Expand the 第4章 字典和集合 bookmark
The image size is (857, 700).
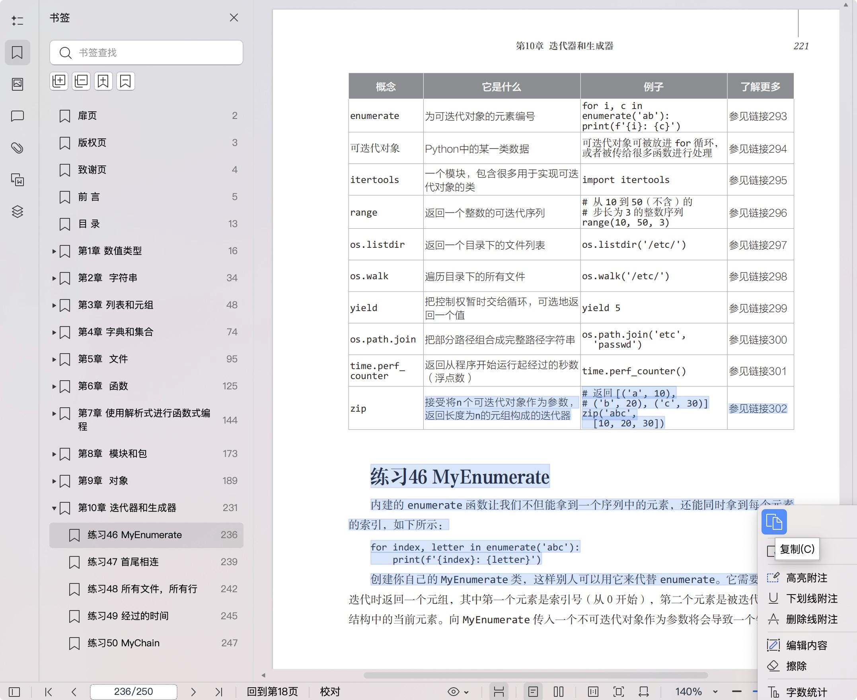[54, 332]
